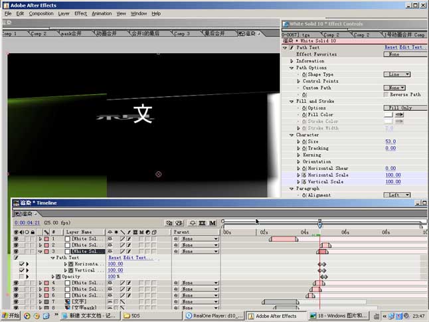Hide layer 2 with its eye icon
Viewport: 429px width, 322px height.
coord(16,245)
